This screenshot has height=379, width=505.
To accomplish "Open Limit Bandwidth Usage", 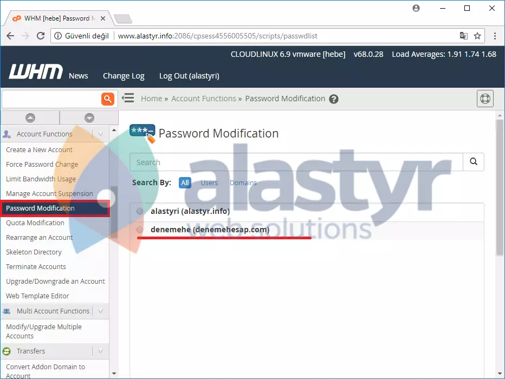I will pyautogui.click(x=41, y=179).
